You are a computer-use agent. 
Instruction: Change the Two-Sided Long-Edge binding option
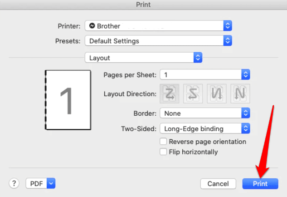(x=205, y=128)
